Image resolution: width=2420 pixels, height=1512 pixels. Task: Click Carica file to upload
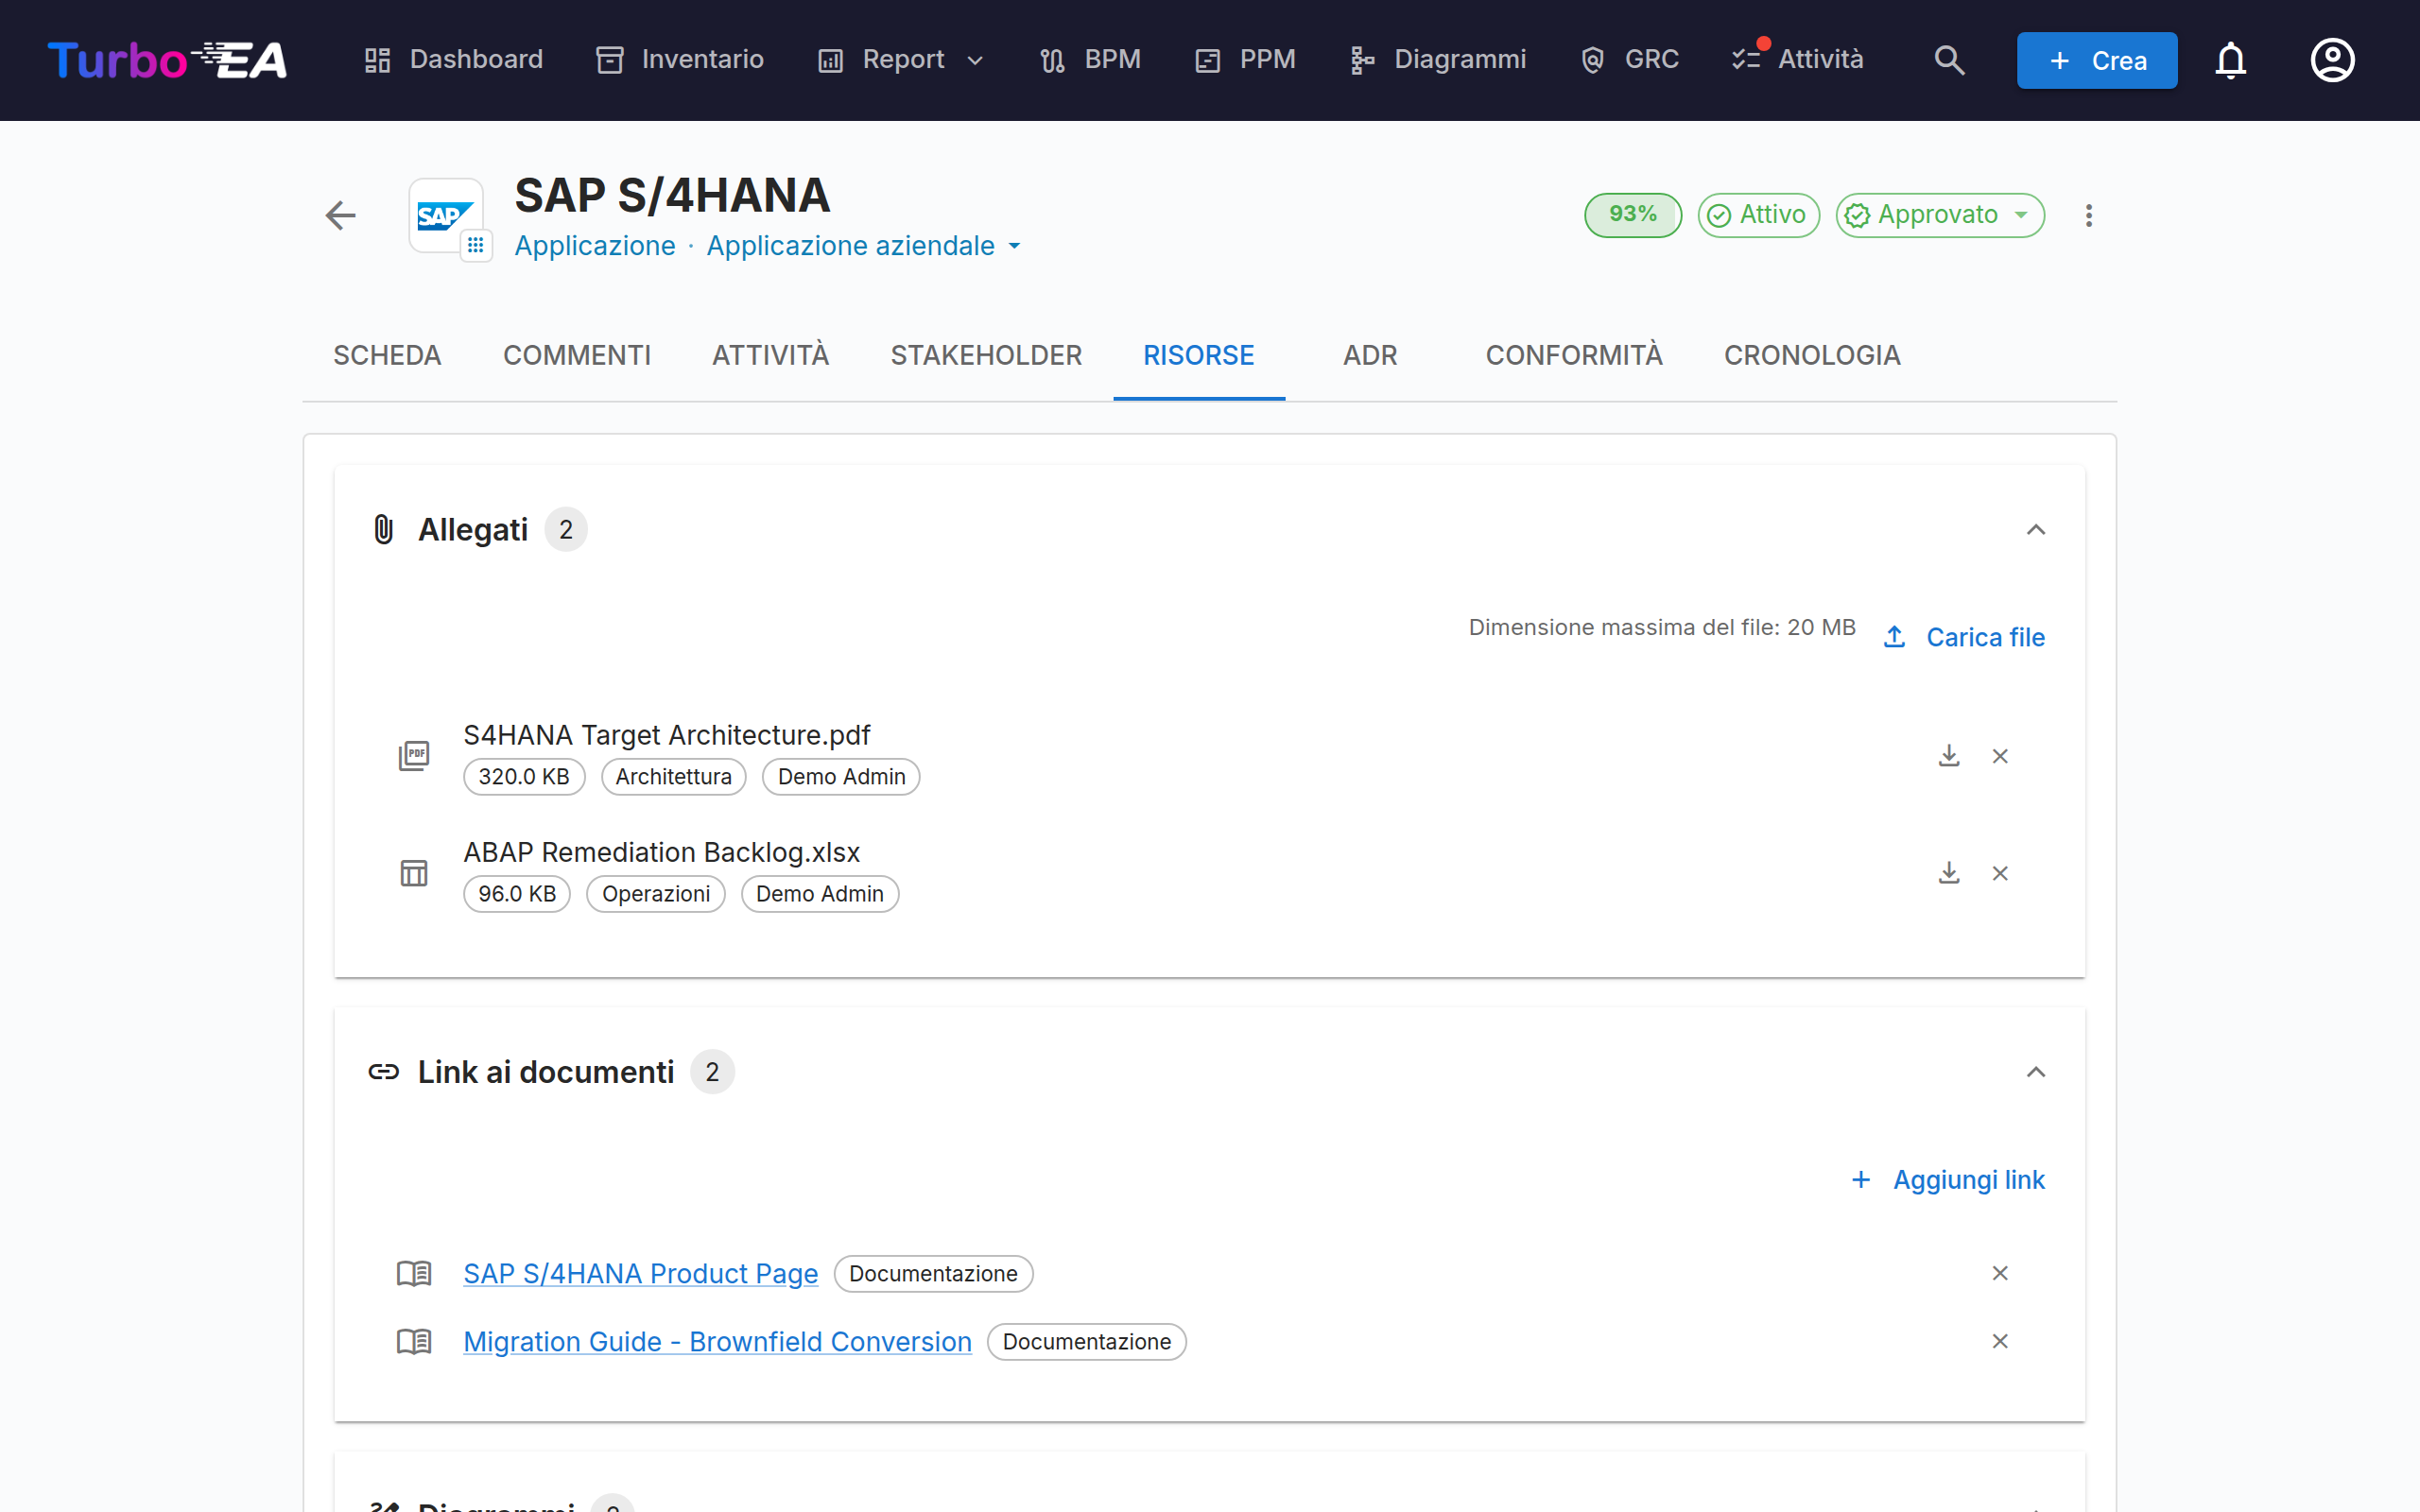click(x=1964, y=637)
